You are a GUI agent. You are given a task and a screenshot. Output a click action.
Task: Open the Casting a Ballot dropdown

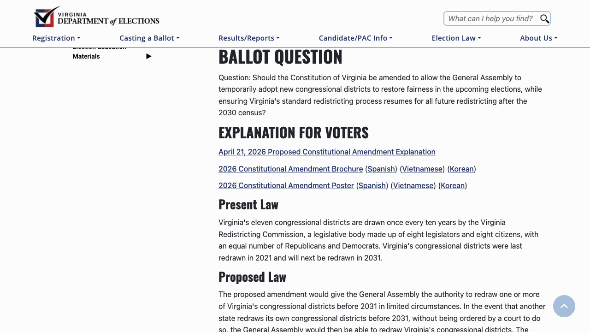coord(149,38)
